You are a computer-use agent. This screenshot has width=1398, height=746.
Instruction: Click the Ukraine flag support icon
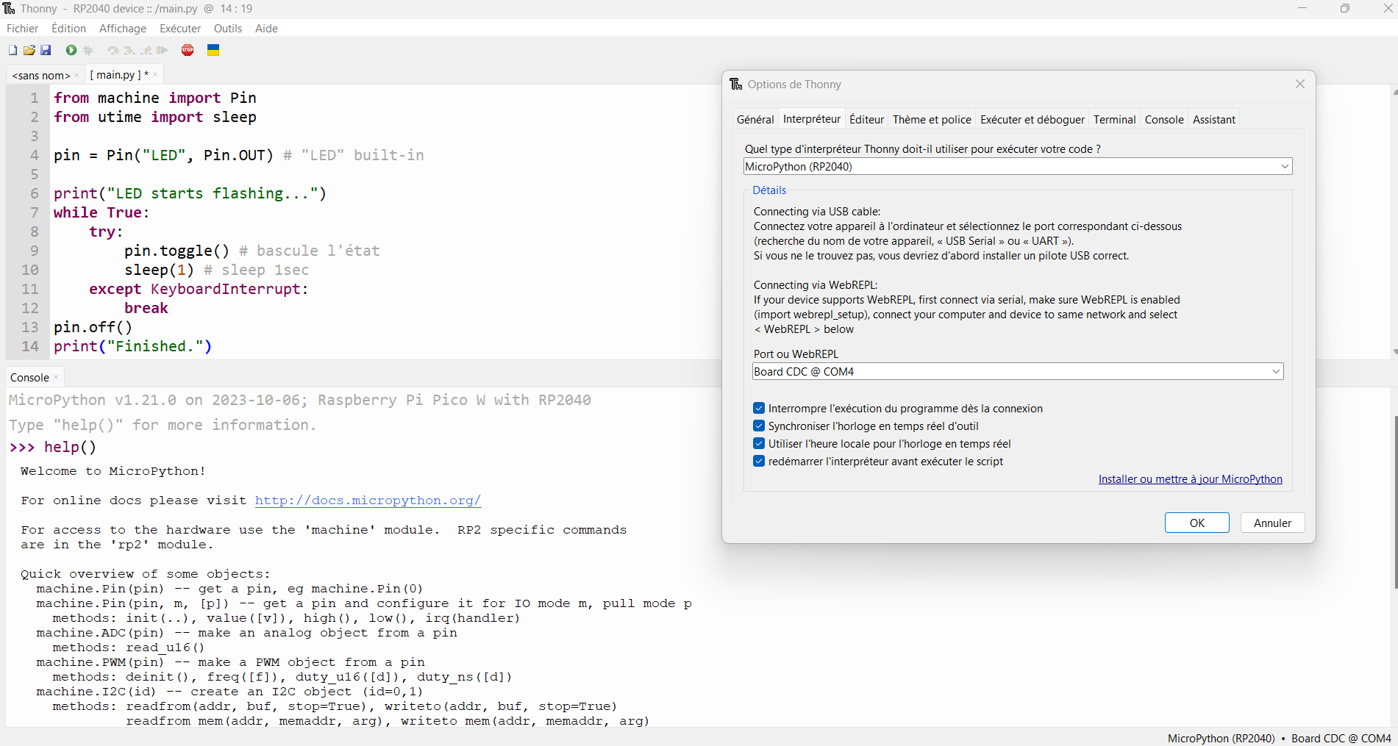(x=213, y=50)
